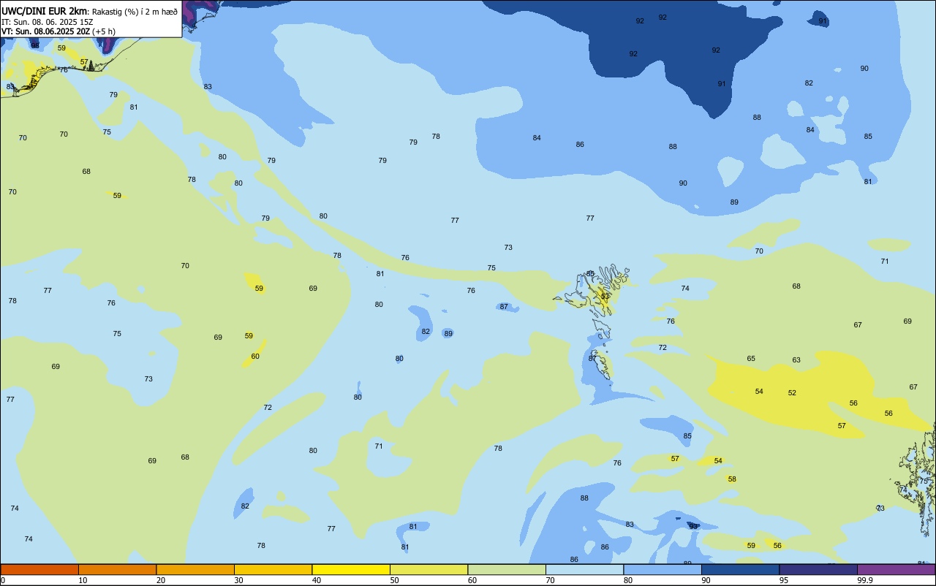Click the legend tick label "0"

3,580
